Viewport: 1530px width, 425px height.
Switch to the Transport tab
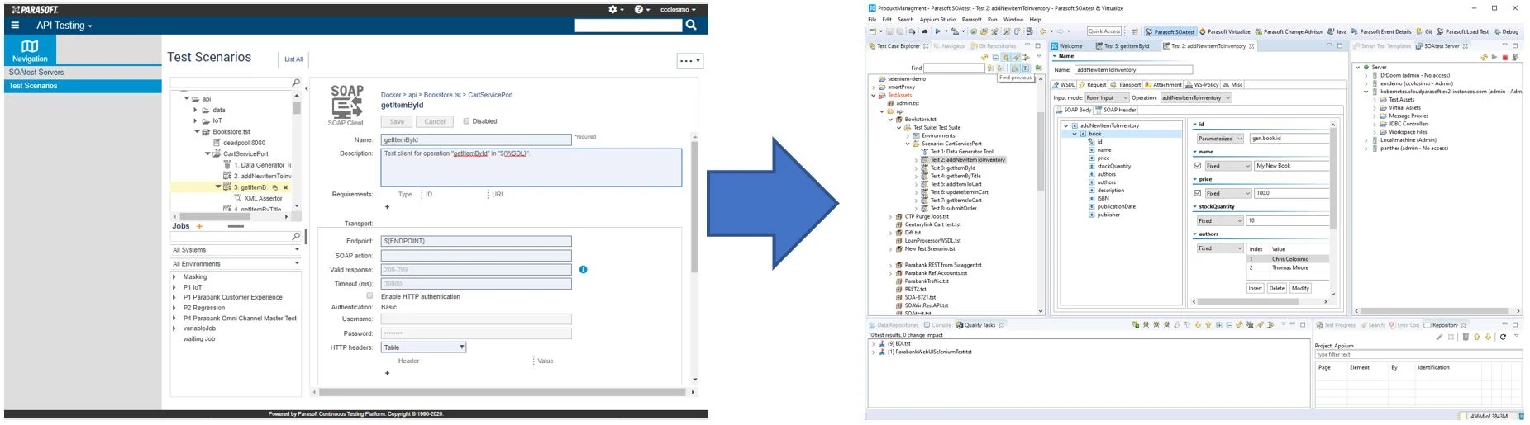(1126, 84)
